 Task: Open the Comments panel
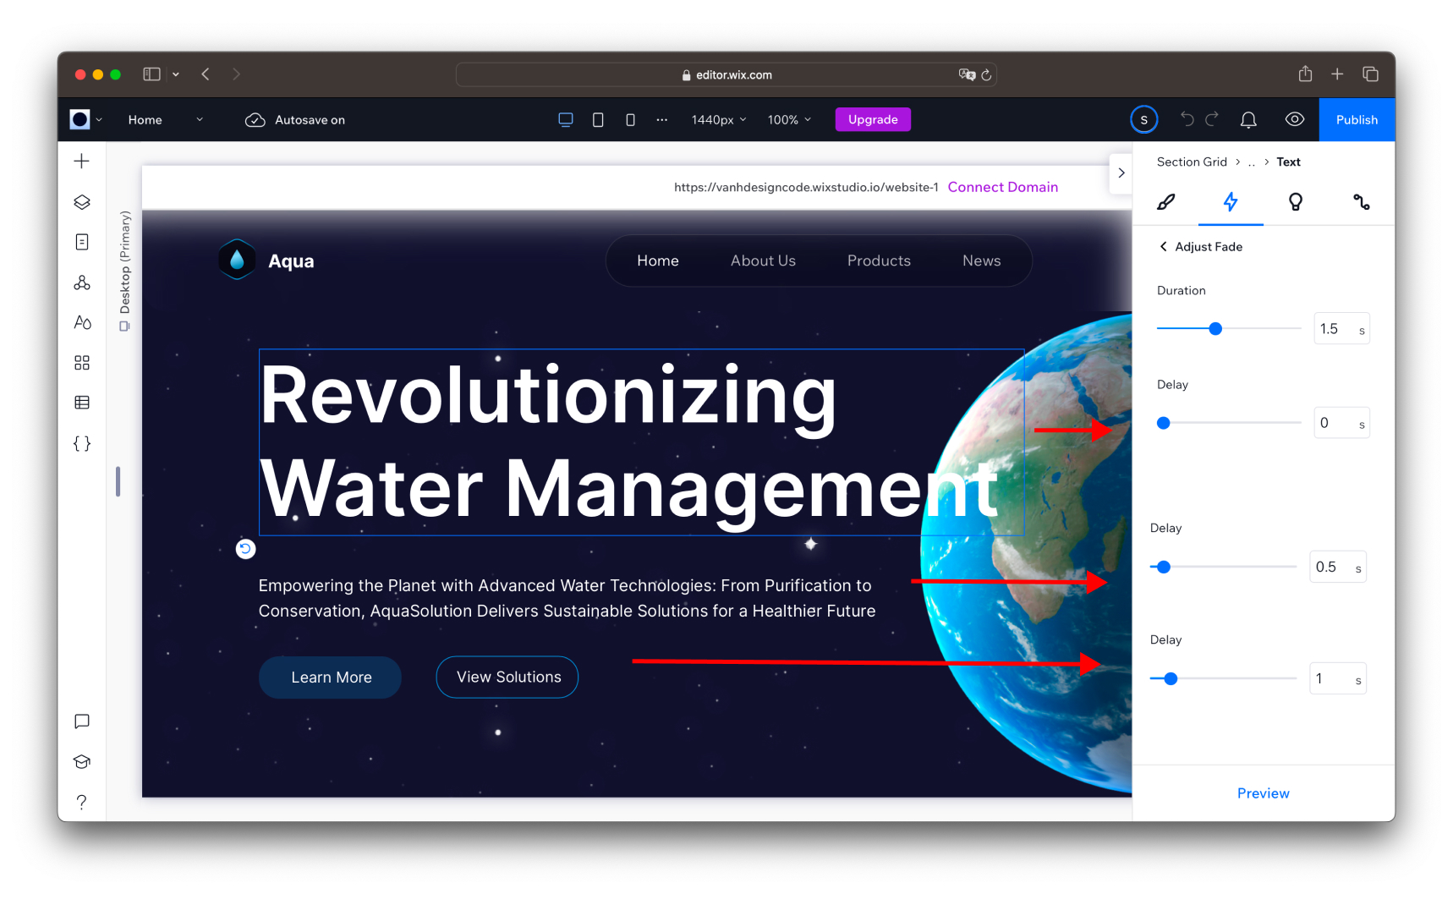(82, 721)
